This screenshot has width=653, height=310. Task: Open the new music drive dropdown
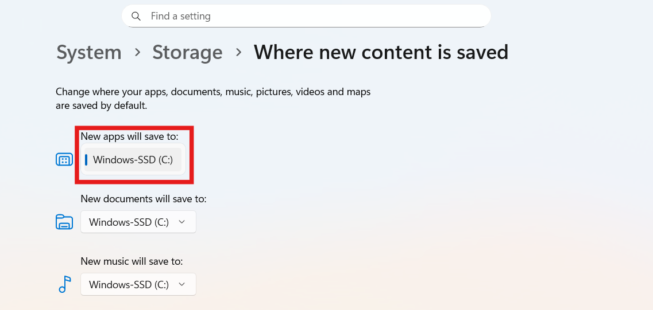click(138, 284)
